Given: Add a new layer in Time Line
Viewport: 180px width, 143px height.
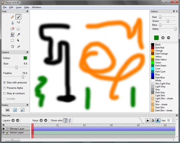Looking at the screenshot, I should 13,120.
